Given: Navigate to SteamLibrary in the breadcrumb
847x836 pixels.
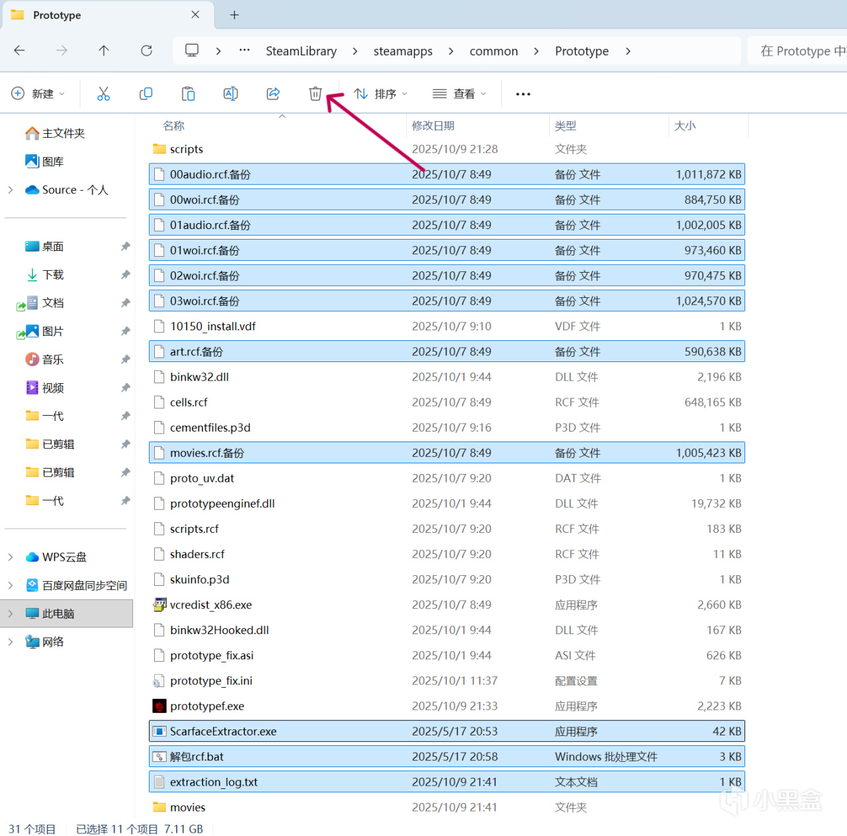Looking at the screenshot, I should tap(301, 51).
